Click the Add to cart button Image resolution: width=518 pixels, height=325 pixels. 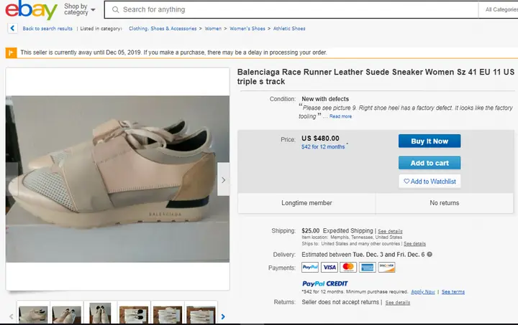(430, 163)
